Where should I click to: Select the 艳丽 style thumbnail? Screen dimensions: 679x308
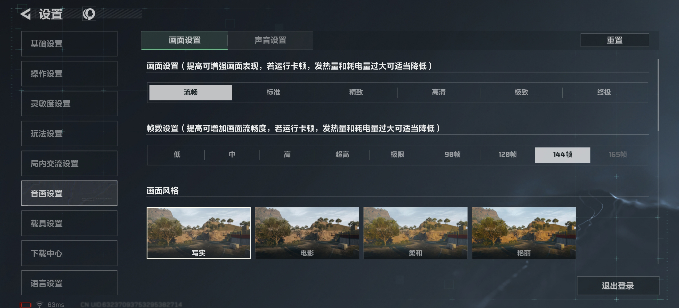(524, 233)
